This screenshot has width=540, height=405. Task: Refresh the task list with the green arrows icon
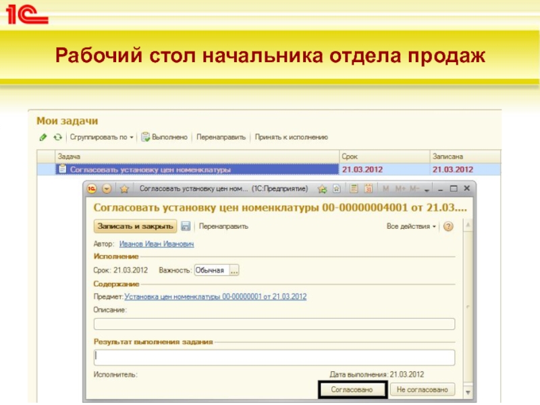coord(57,138)
